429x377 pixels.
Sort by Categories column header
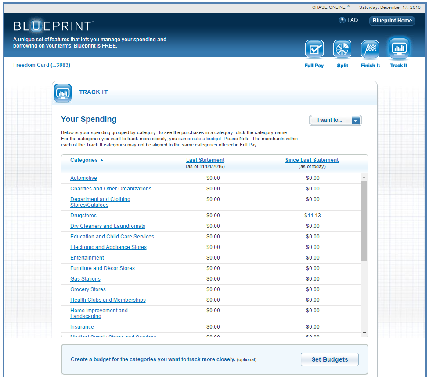point(84,160)
